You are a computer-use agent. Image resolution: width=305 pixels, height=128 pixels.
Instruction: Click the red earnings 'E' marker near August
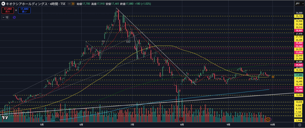(181, 119)
